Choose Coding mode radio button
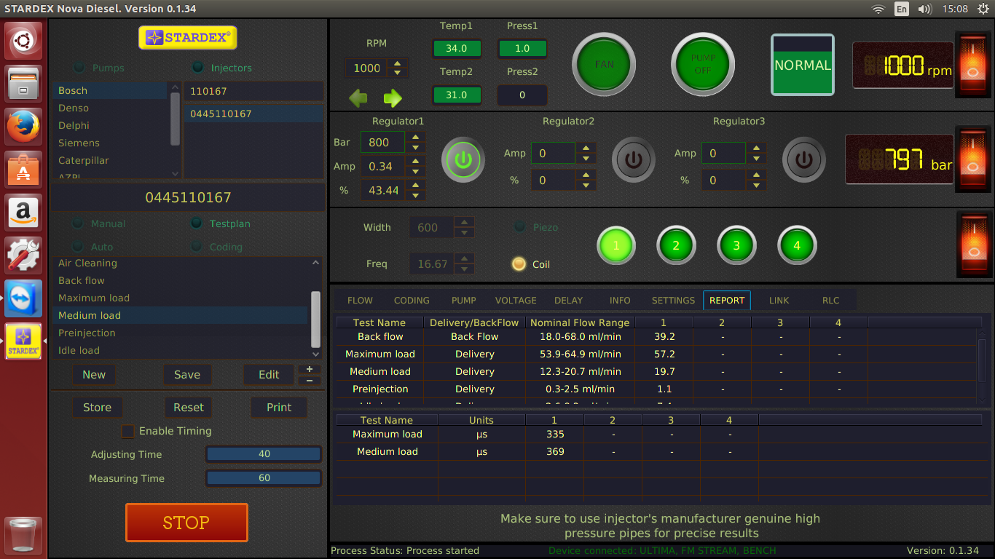Image resolution: width=995 pixels, height=559 pixels. (x=196, y=247)
